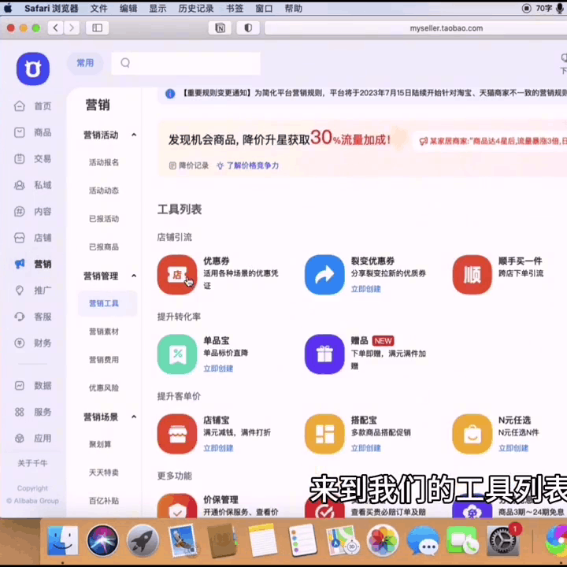Open the 店铺宝 red shop icon

177,434
